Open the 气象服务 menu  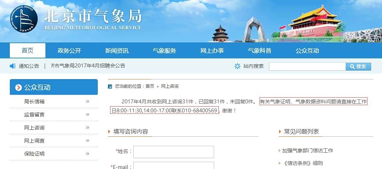pyautogui.click(x=164, y=51)
